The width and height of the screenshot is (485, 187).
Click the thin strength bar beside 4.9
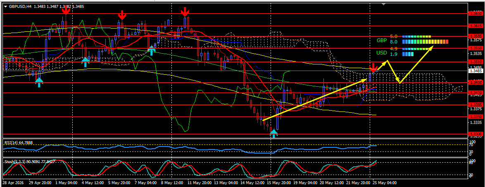tap(416, 49)
